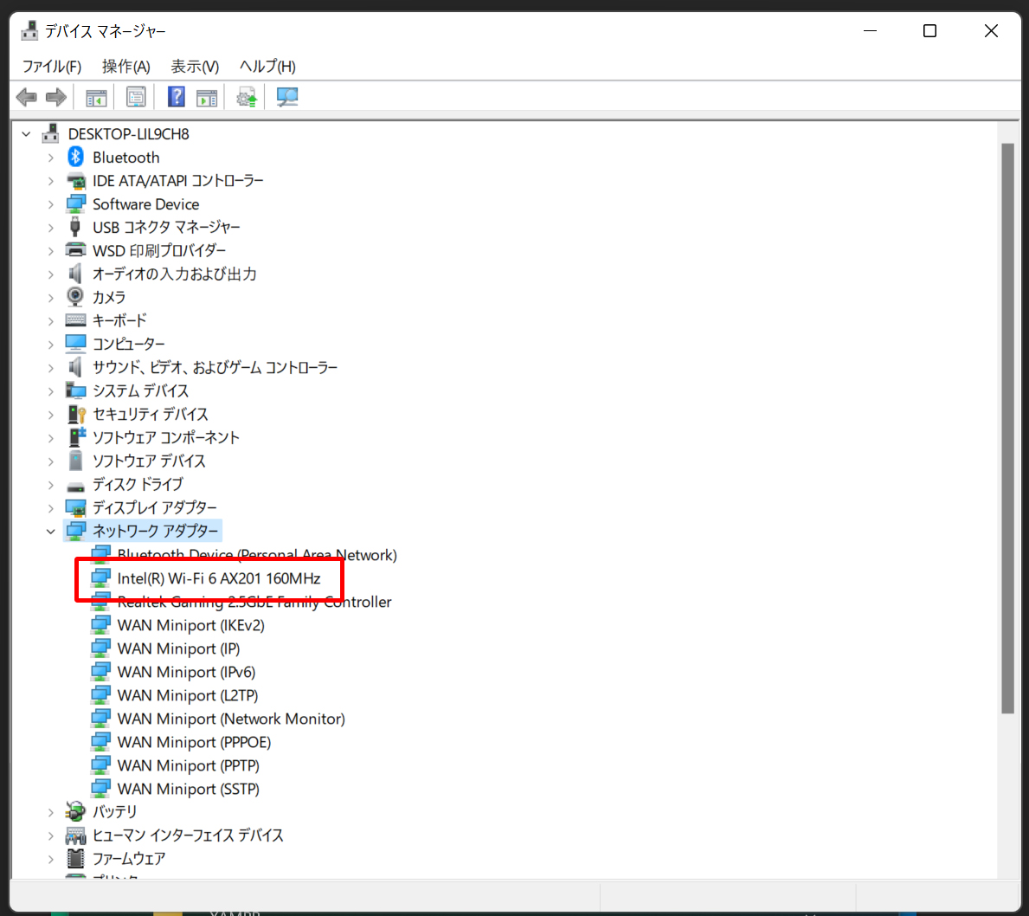Select WAN Miniport (PPPOE)
1029x916 pixels.
coord(194,742)
